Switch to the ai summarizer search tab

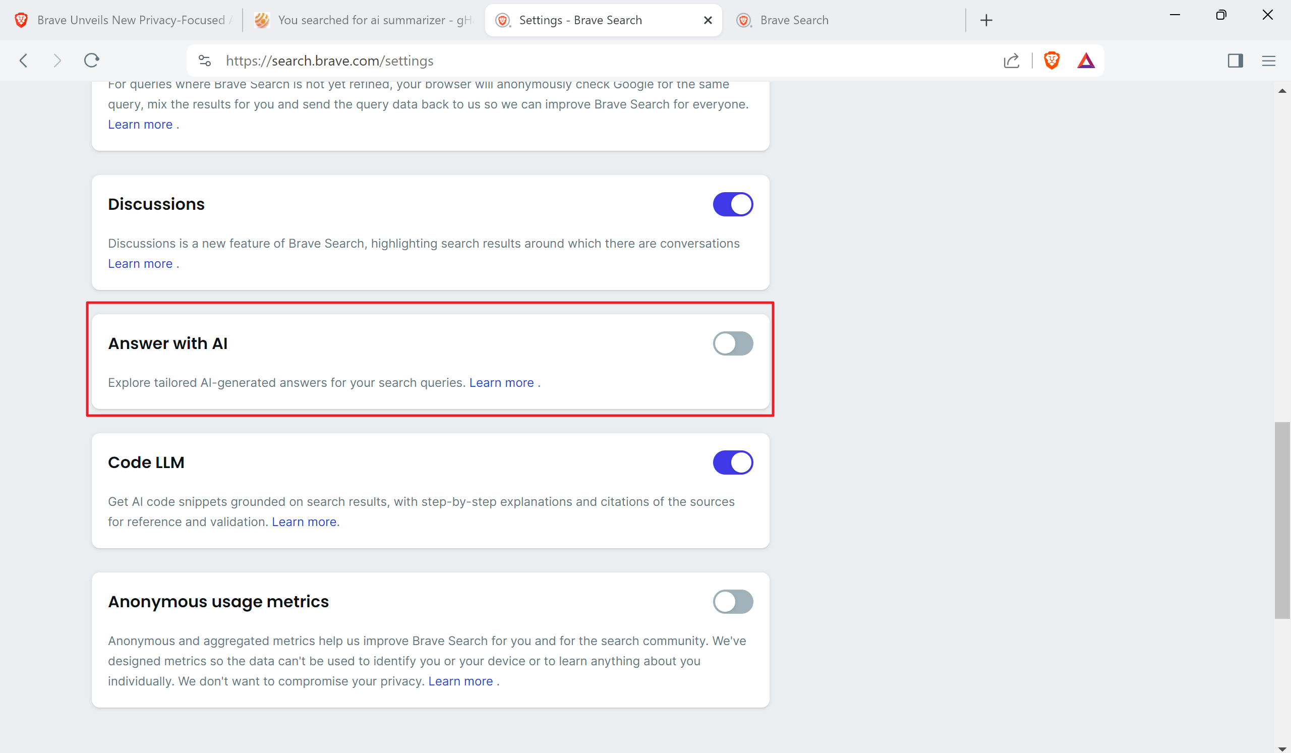(x=364, y=21)
